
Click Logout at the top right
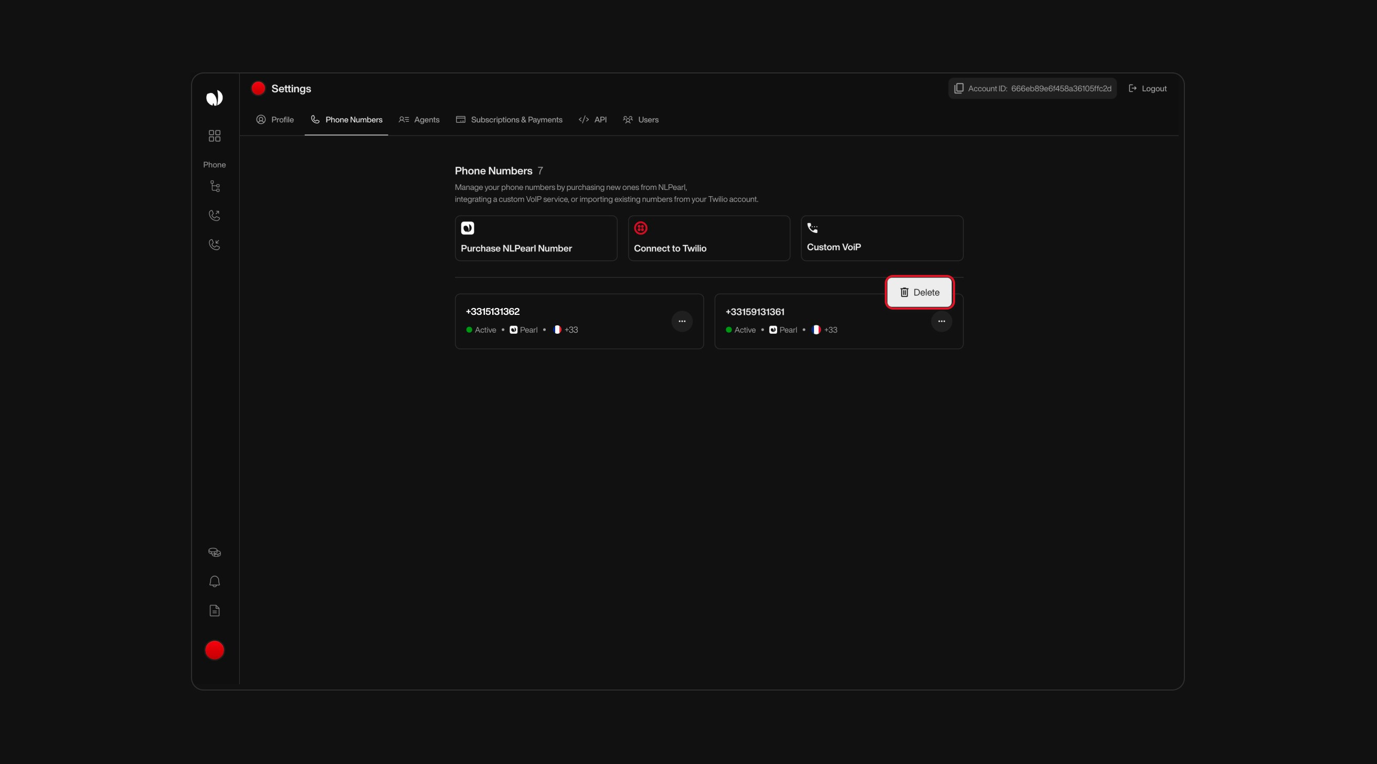1148,88
